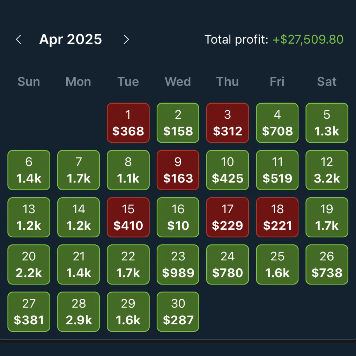Go to previous month with left chevron
Viewport: 356px width, 356px height.
coord(19,39)
